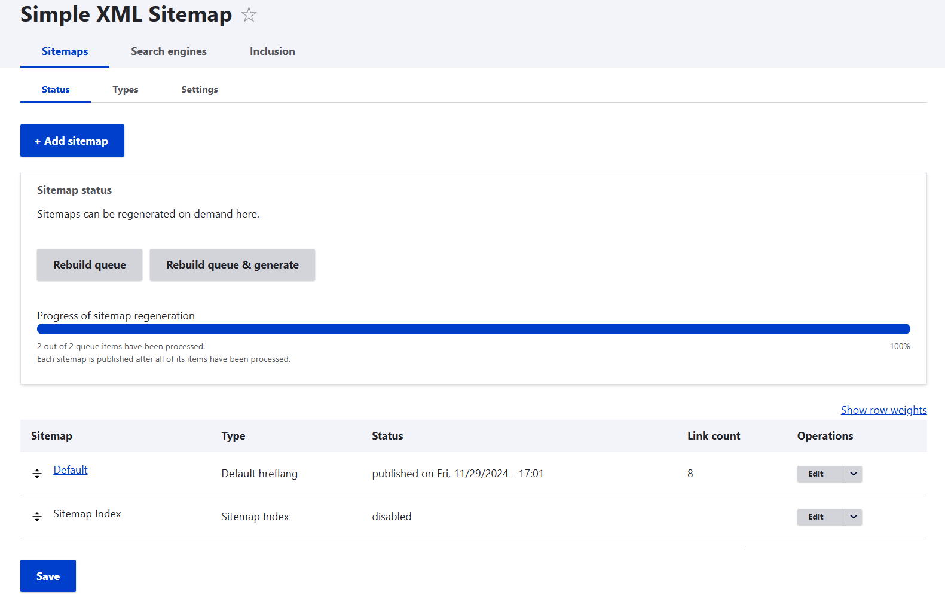Screen dimensions: 945x604
Task: Save the sitemap configuration
Action: (x=48, y=576)
